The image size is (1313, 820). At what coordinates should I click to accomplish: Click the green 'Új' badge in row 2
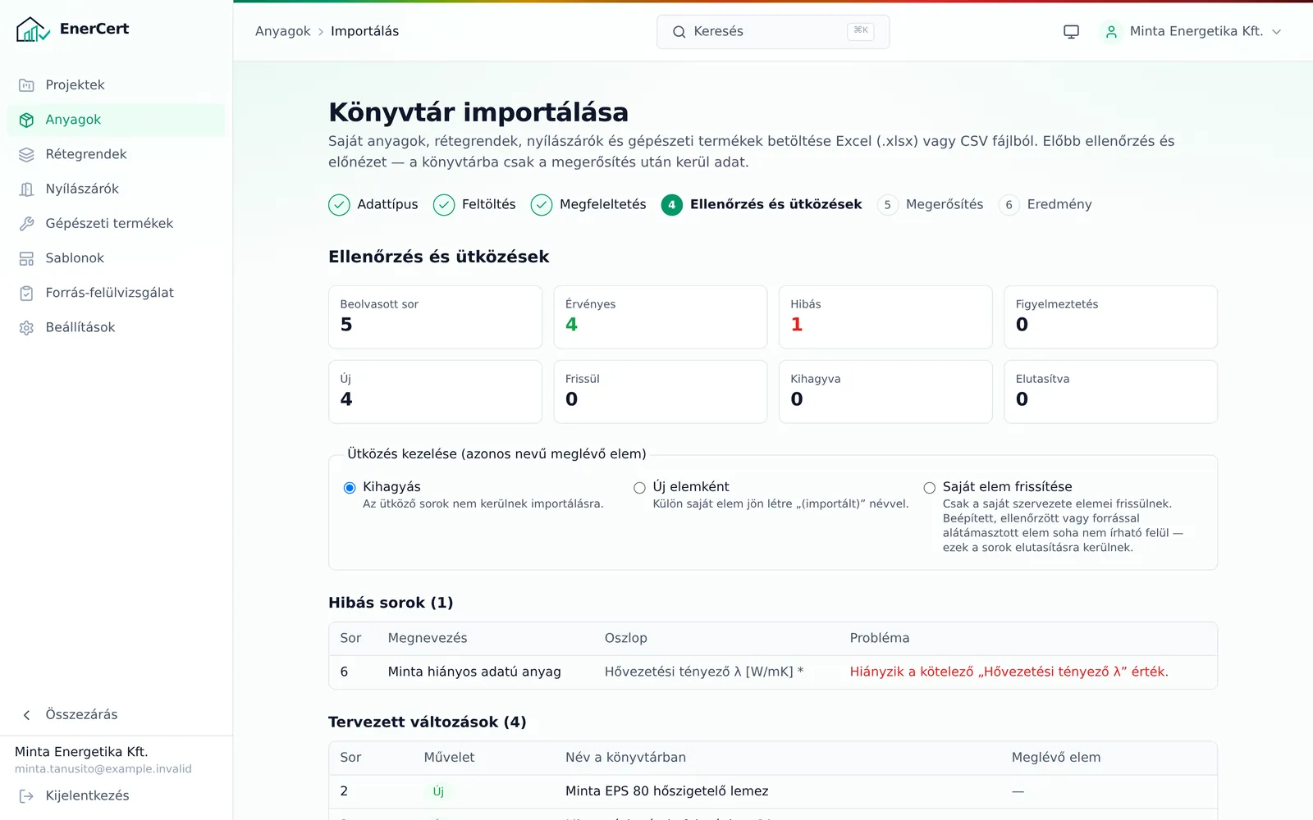pyautogui.click(x=438, y=792)
